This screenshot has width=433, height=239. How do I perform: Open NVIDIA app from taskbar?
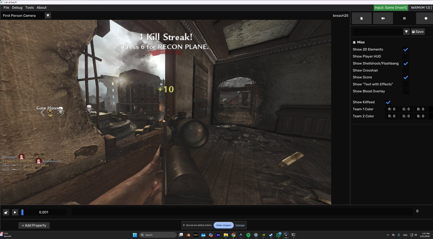pyautogui.click(x=263, y=235)
